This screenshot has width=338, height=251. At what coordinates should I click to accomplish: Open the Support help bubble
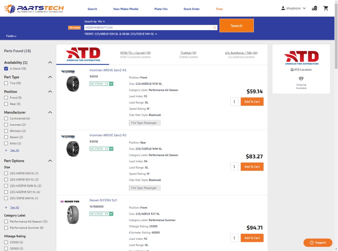point(318,243)
